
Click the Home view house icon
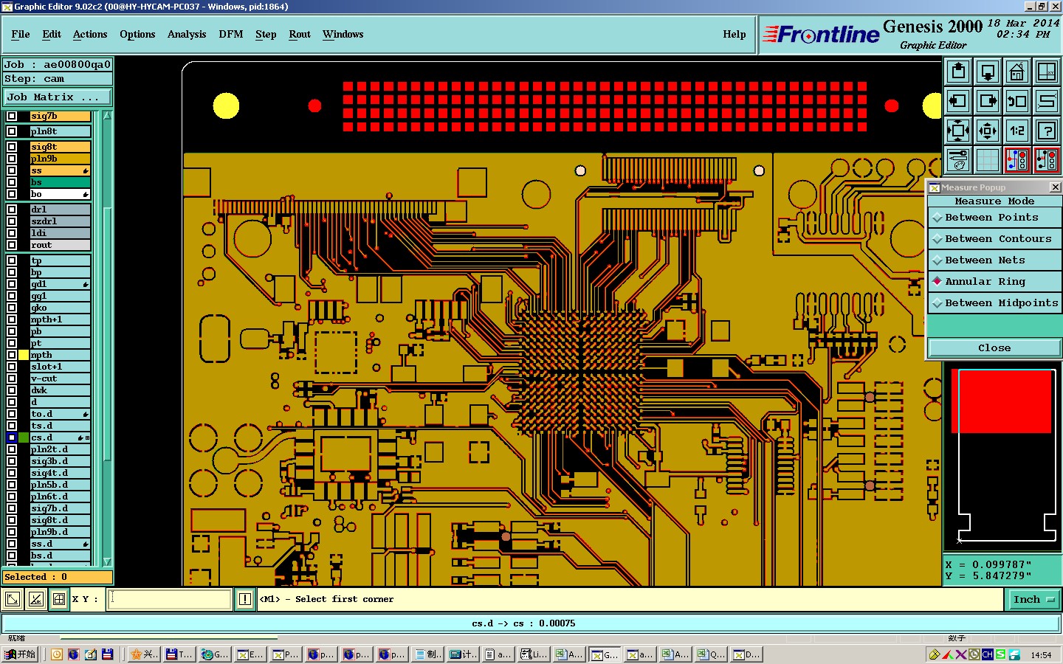click(x=1016, y=72)
